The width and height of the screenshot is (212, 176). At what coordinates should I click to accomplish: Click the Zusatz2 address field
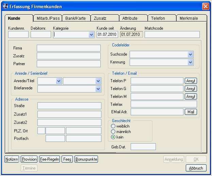coord(69,122)
